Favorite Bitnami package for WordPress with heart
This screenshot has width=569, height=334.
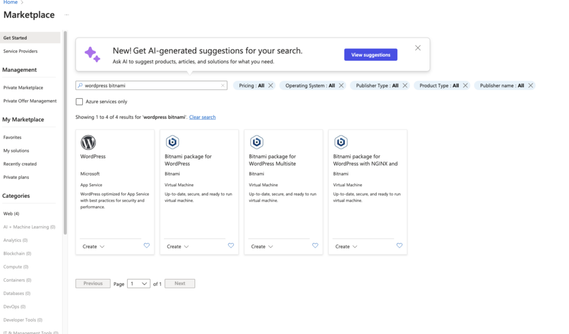coord(231,246)
